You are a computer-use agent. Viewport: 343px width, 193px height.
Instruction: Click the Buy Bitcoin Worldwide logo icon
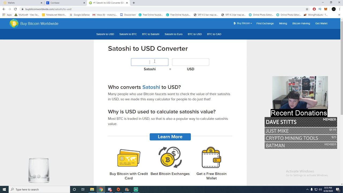point(14,24)
